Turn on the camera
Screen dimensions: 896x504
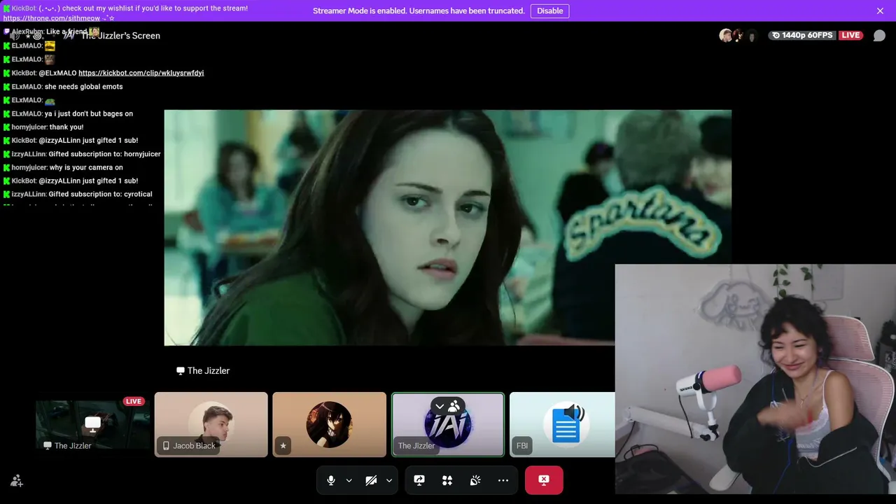pos(371,480)
